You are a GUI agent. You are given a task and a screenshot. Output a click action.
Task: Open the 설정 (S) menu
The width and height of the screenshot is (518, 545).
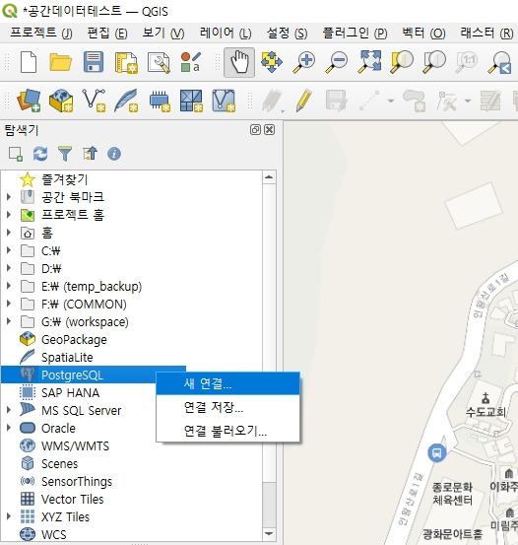pyautogui.click(x=287, y=33)
